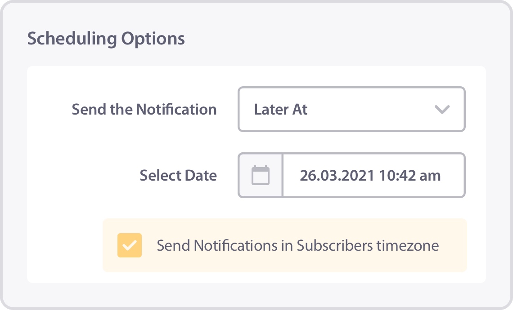Click the yellow highlighted timezone banner
513x310 pixels.
tap(285, 245)
